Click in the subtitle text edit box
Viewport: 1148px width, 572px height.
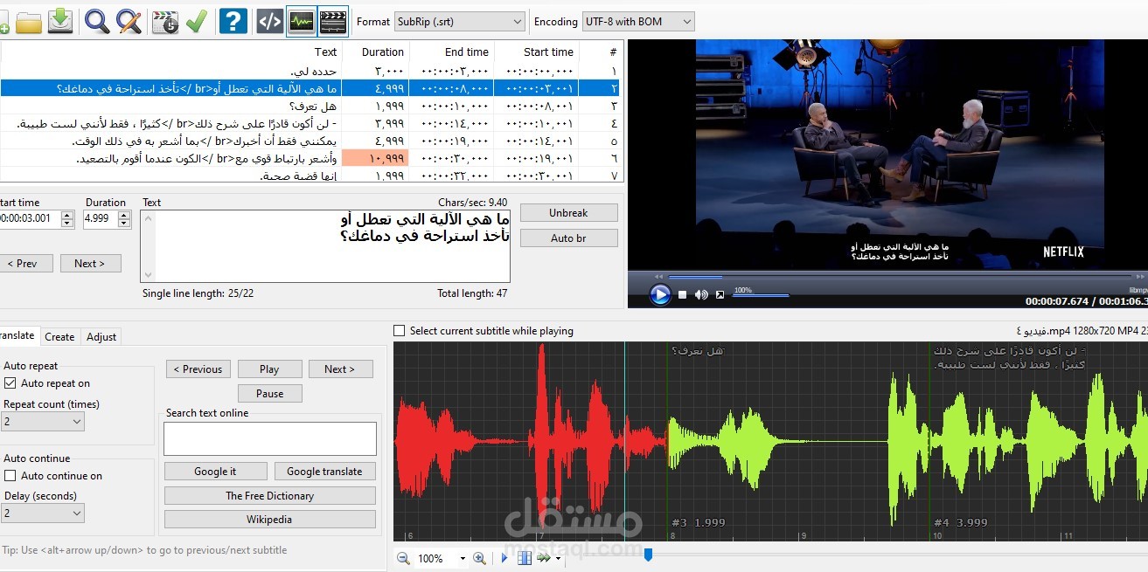(324, 245)
